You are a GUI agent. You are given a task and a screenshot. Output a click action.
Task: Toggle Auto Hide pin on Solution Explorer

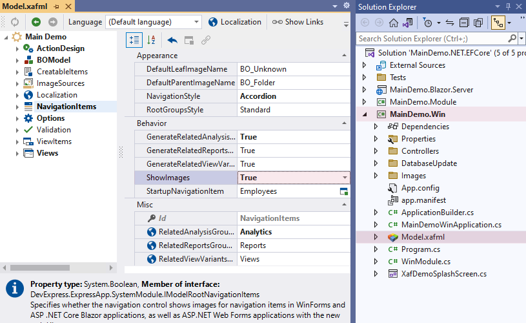click(x=508, y=6)
